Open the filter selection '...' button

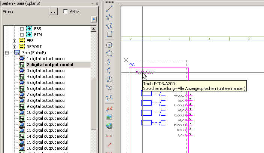pyautogui.click(x=53, y=12)
